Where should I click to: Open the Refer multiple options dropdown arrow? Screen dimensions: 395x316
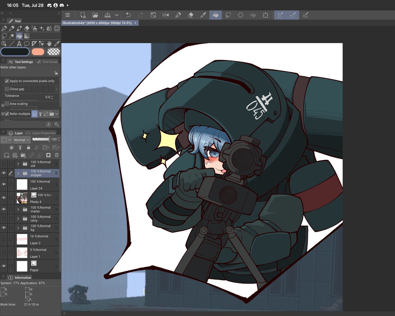(57, 114)
